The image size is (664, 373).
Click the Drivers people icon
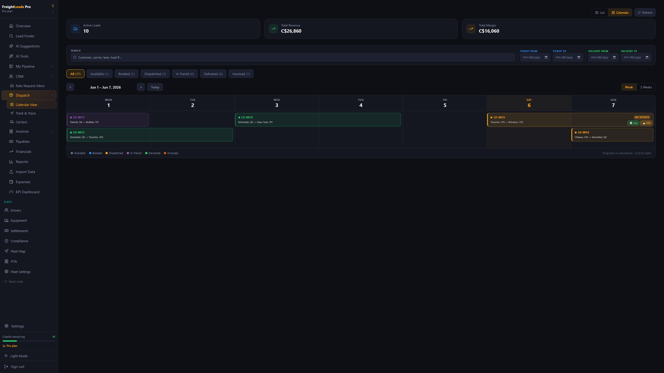[x=6, y=210]
